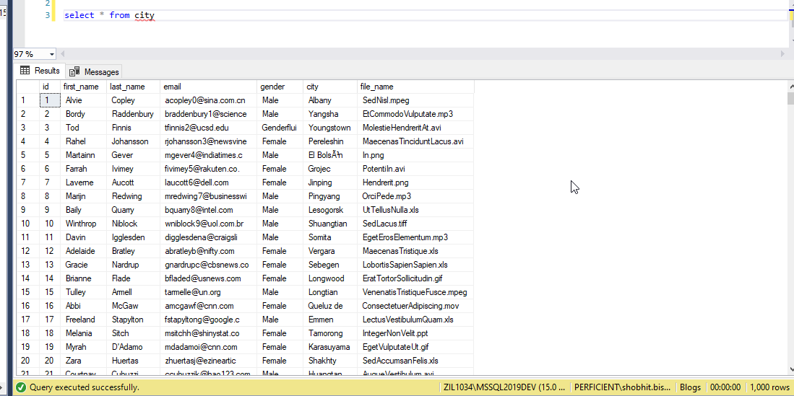Select cell Adelaide in first_name
794x396 pixels.
tap(84, 251)
